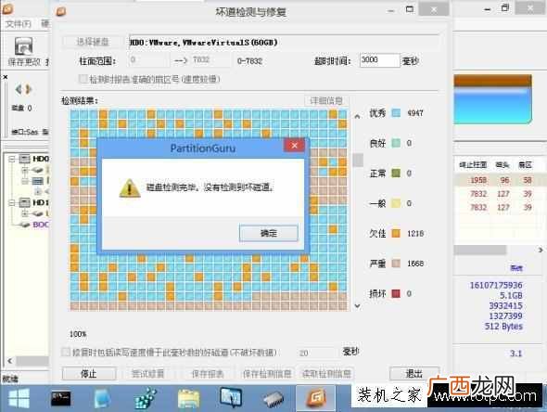Click the yellow warning icon in dialog

(130, 188)
